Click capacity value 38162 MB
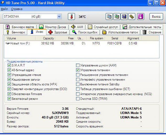Screen dimensions: 166x135 (x=47, y=43)
